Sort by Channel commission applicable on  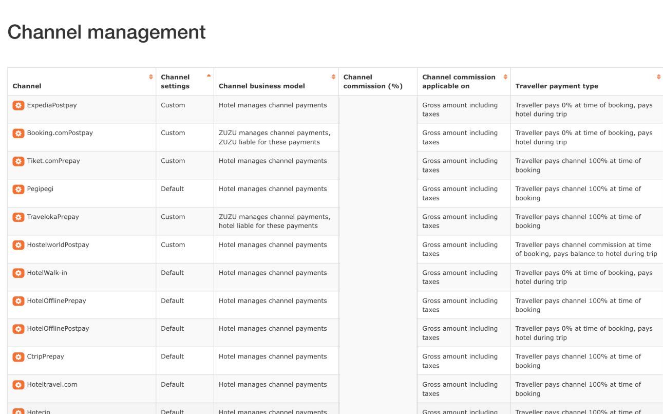[x=505, y=77]
